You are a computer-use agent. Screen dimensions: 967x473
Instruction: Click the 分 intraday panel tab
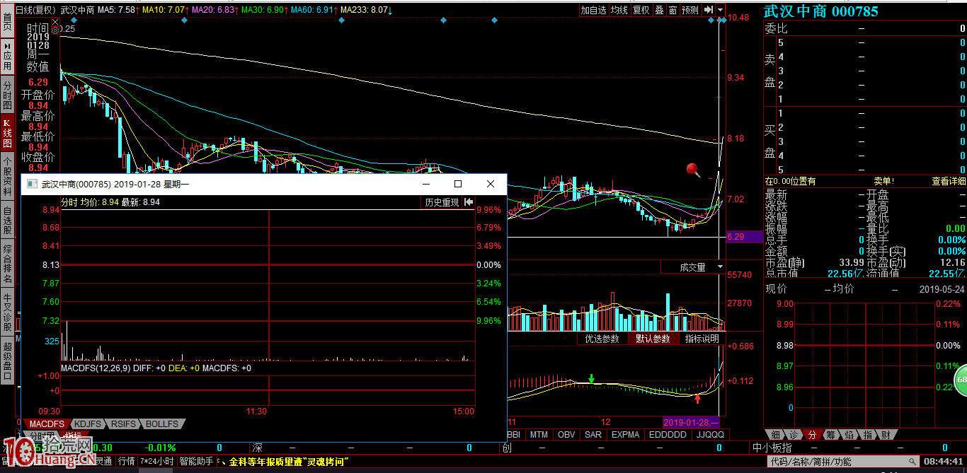coord(813,434)
